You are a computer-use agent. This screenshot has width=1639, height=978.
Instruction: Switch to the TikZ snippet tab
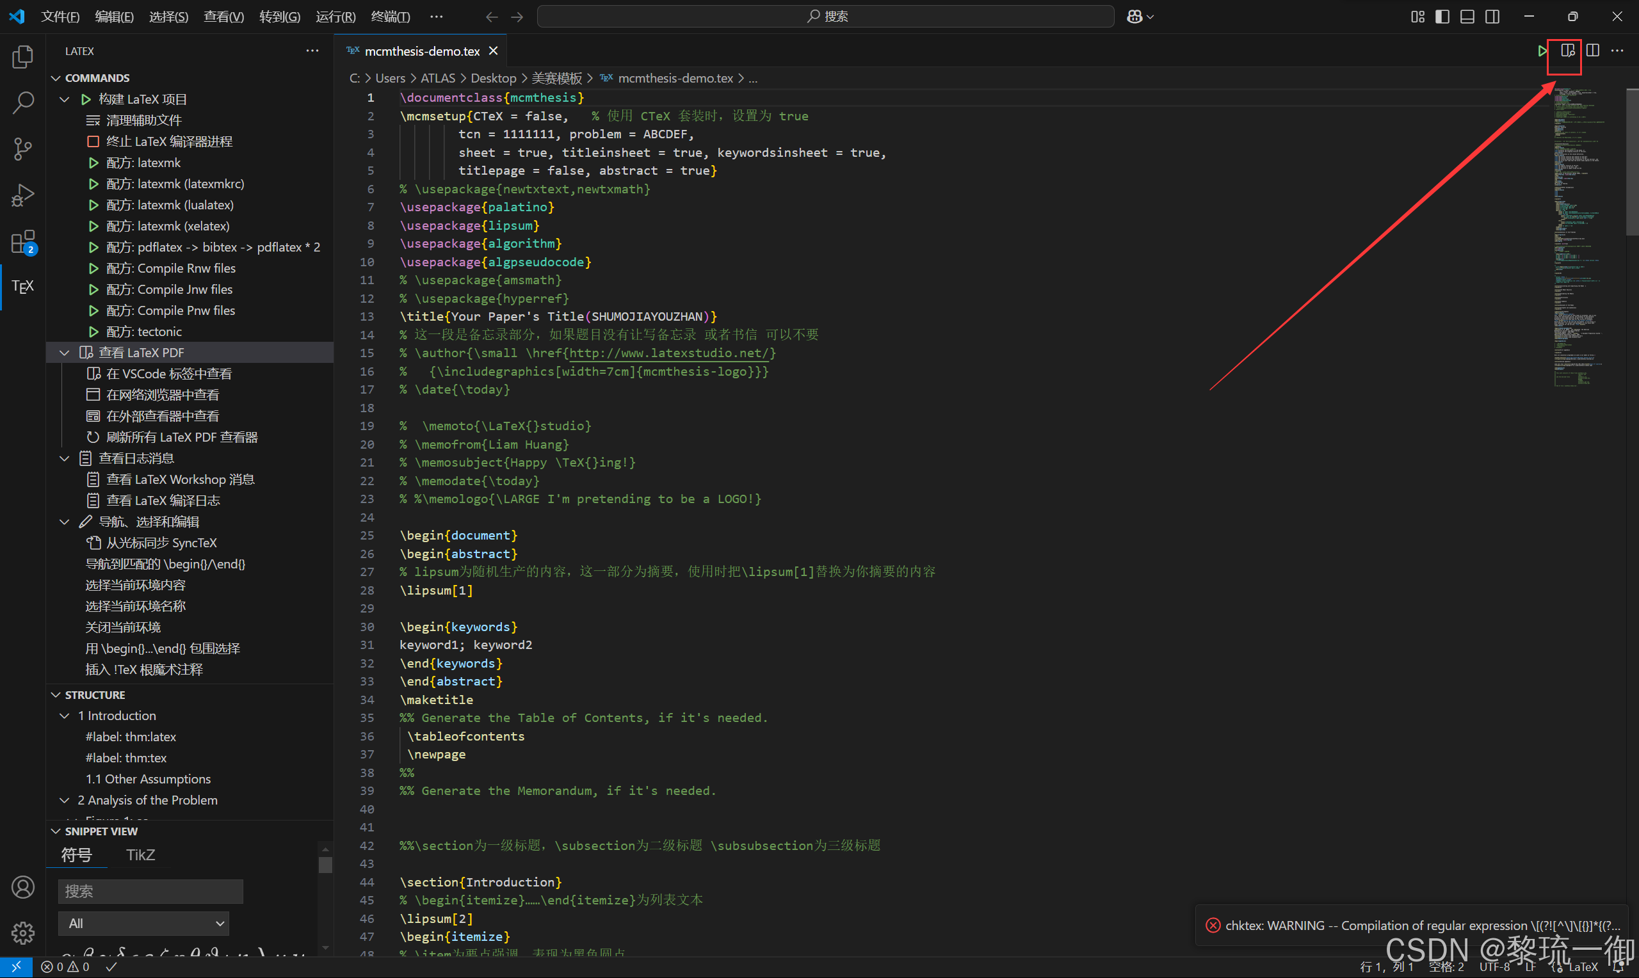tap(140, 854)
